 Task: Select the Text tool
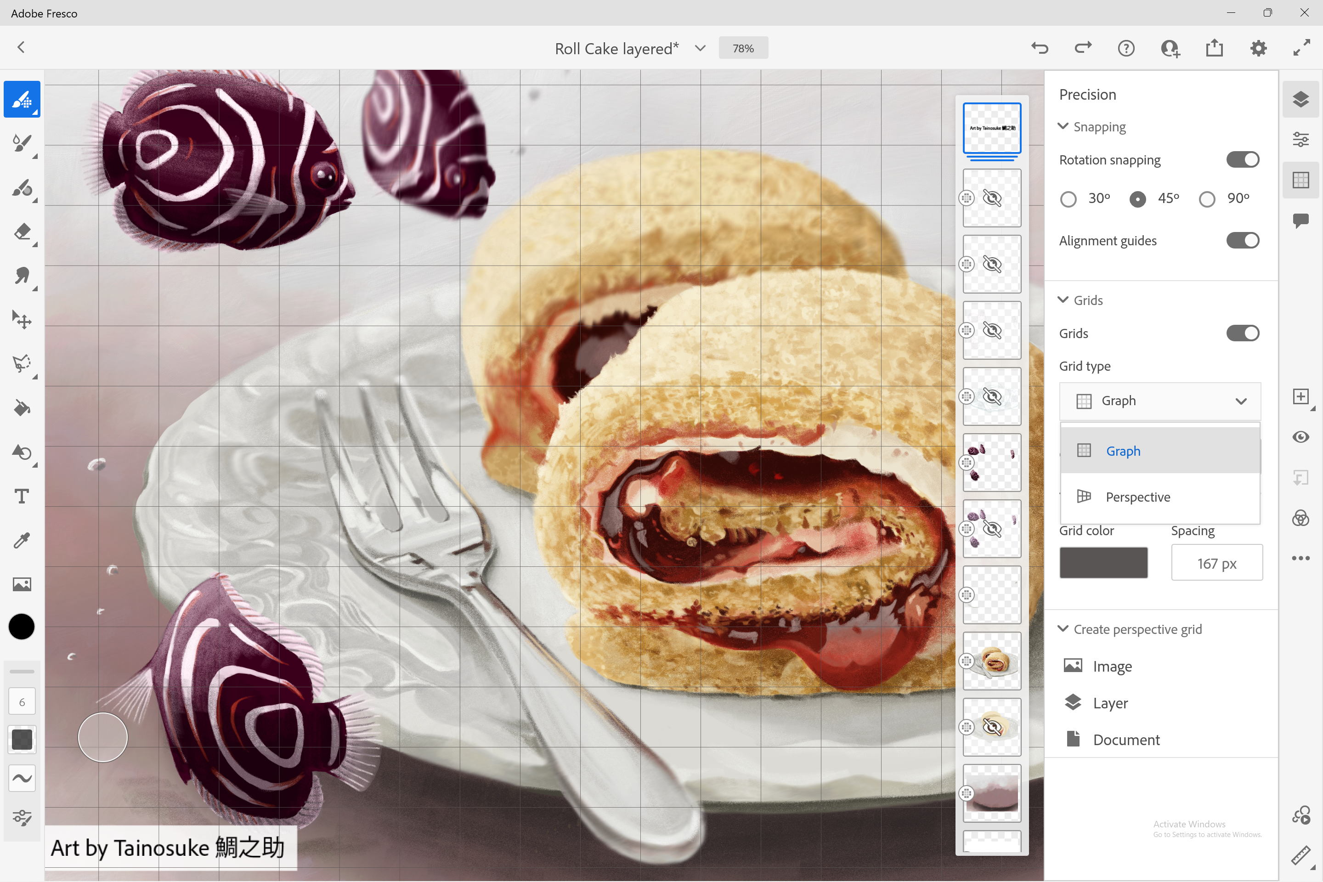point(22,496)
